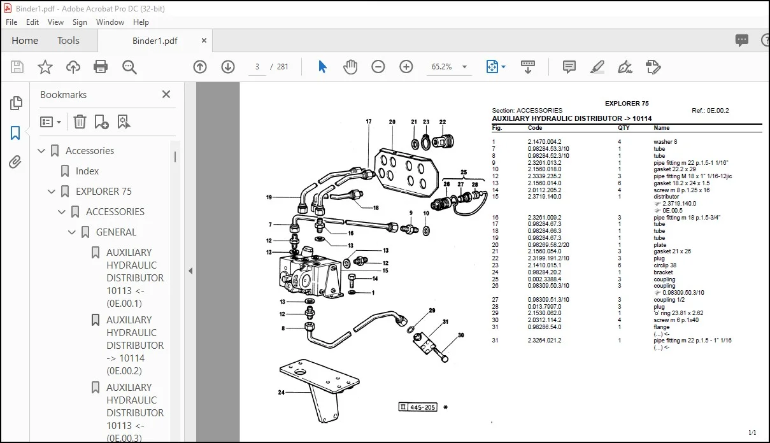
Task: Print the document using the printer icon
Action: 101,67
